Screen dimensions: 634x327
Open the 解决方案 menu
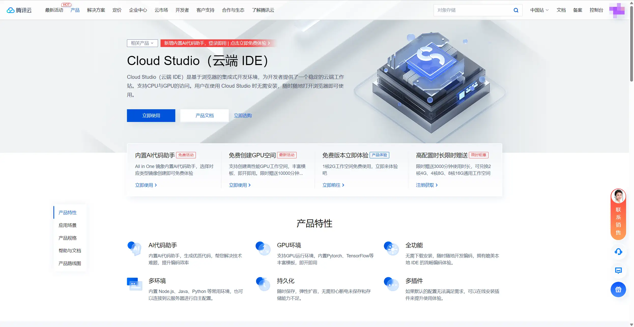coord(96,10)
